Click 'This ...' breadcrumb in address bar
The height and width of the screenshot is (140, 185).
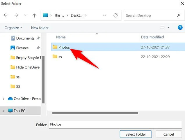pyautogui.click(x=59, y=15)
